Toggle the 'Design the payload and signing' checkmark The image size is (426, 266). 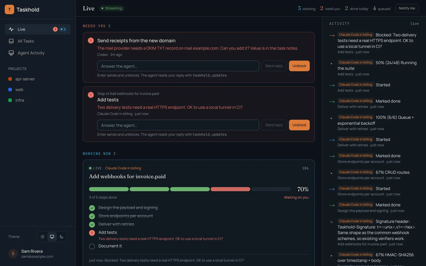[92, 208]
